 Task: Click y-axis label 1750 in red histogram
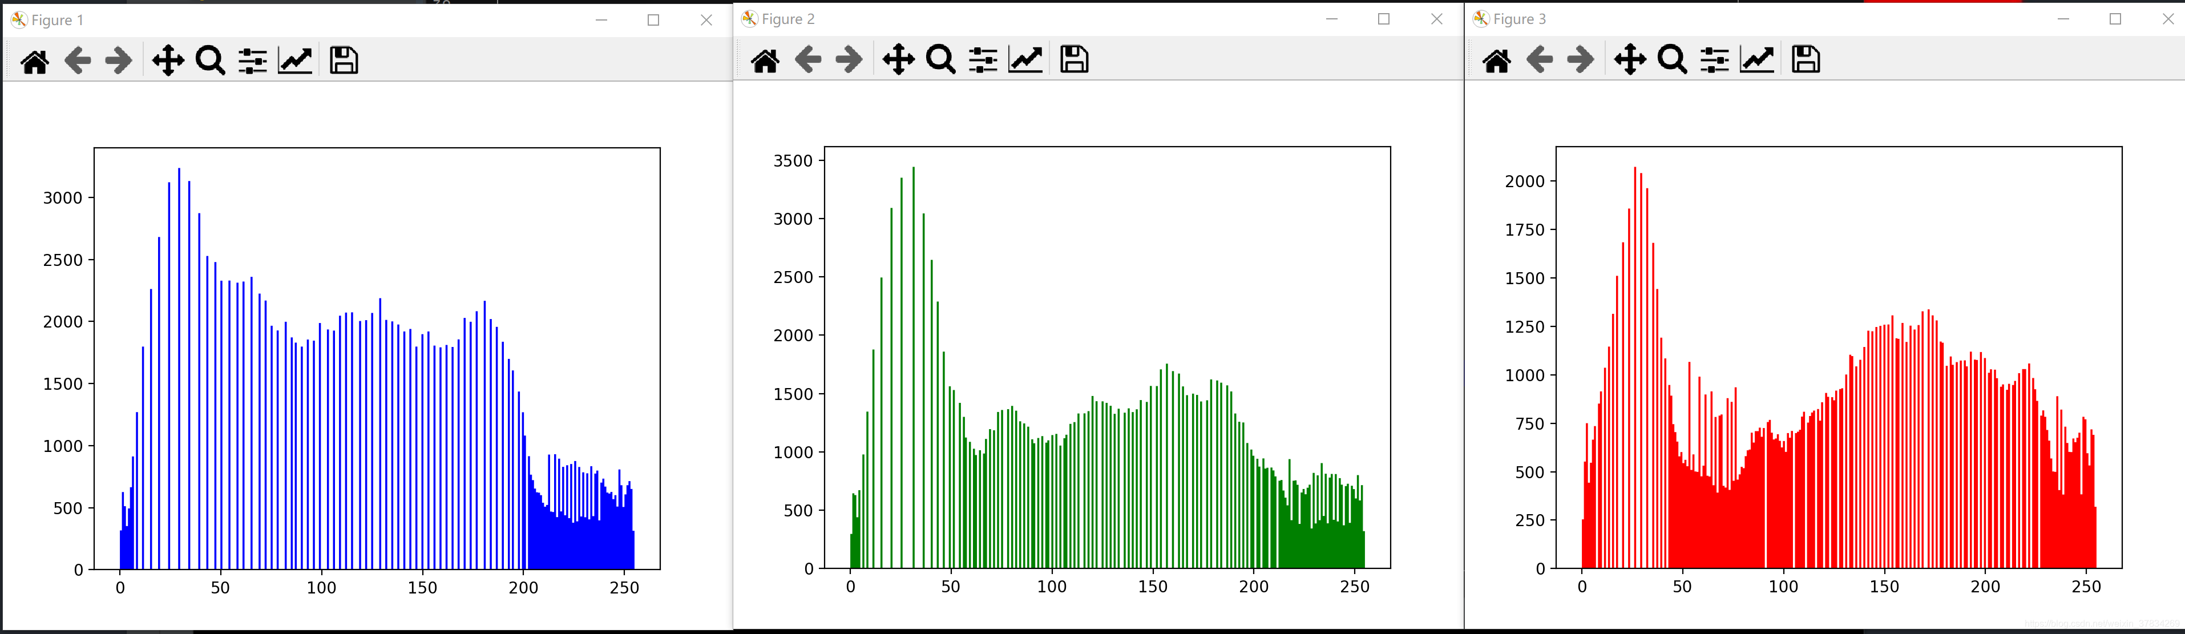click(1525, 230)
